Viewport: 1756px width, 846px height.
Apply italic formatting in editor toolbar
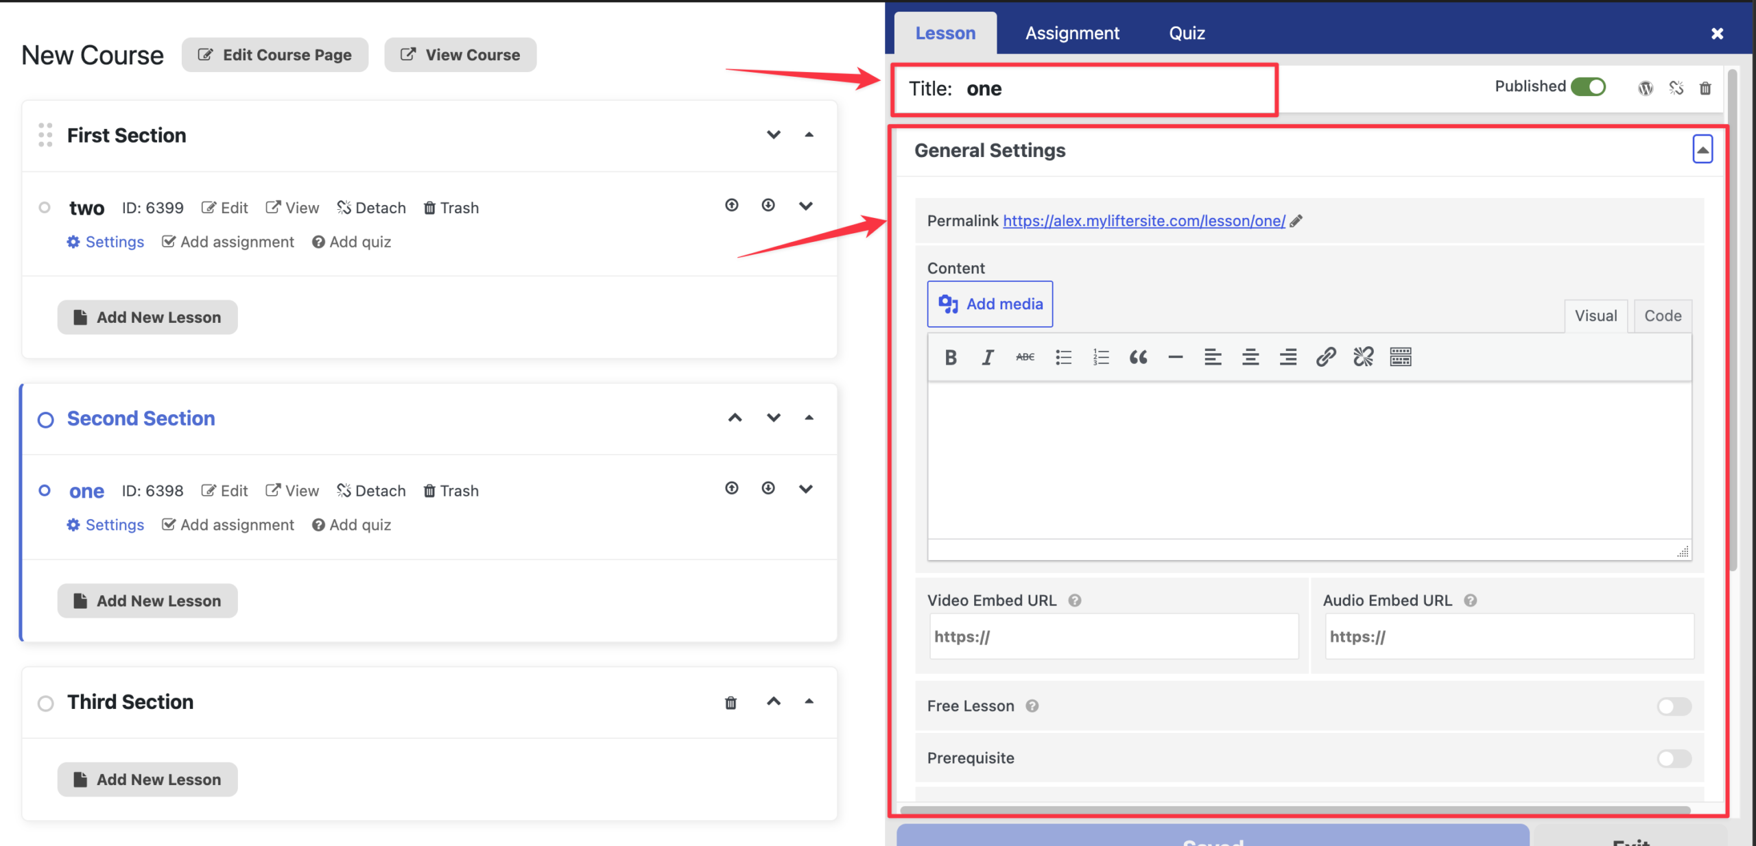[988, 357]
